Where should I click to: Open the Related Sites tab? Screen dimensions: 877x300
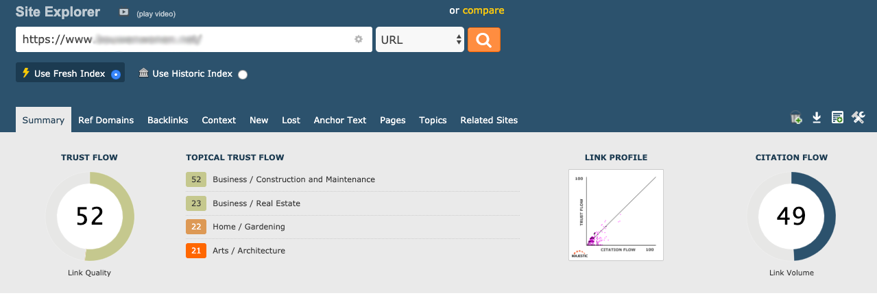pyautogui.click(x=489, y=120)
